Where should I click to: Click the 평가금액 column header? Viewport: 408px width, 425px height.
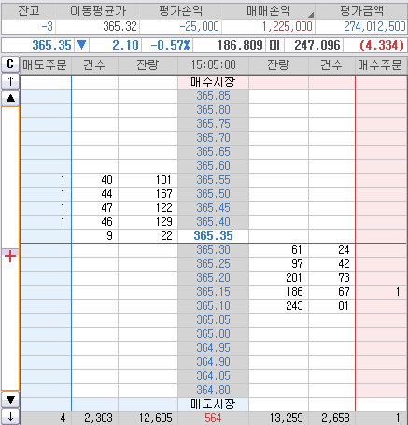[x=361, y=11]
